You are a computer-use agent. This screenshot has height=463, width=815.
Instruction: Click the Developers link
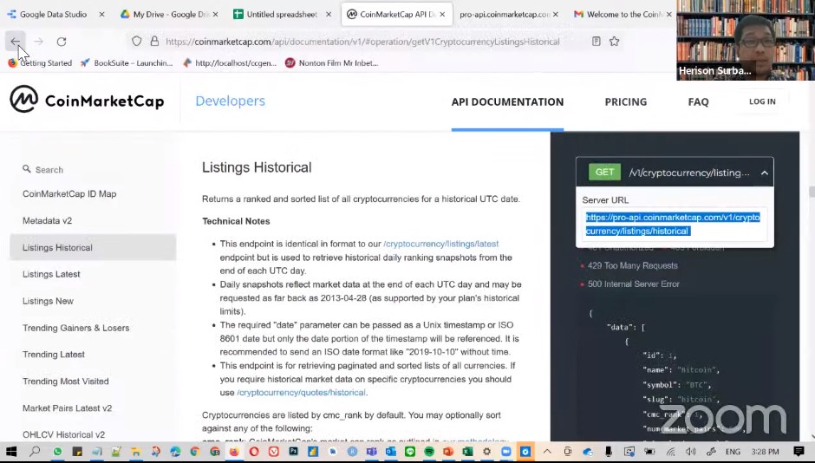click(231, 101)
